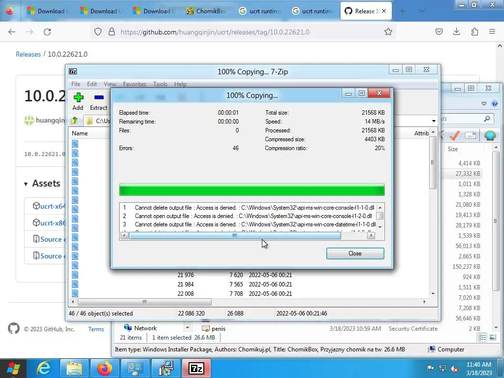Open the Firefox extensions puzzle icon

(x=474, y=31)
